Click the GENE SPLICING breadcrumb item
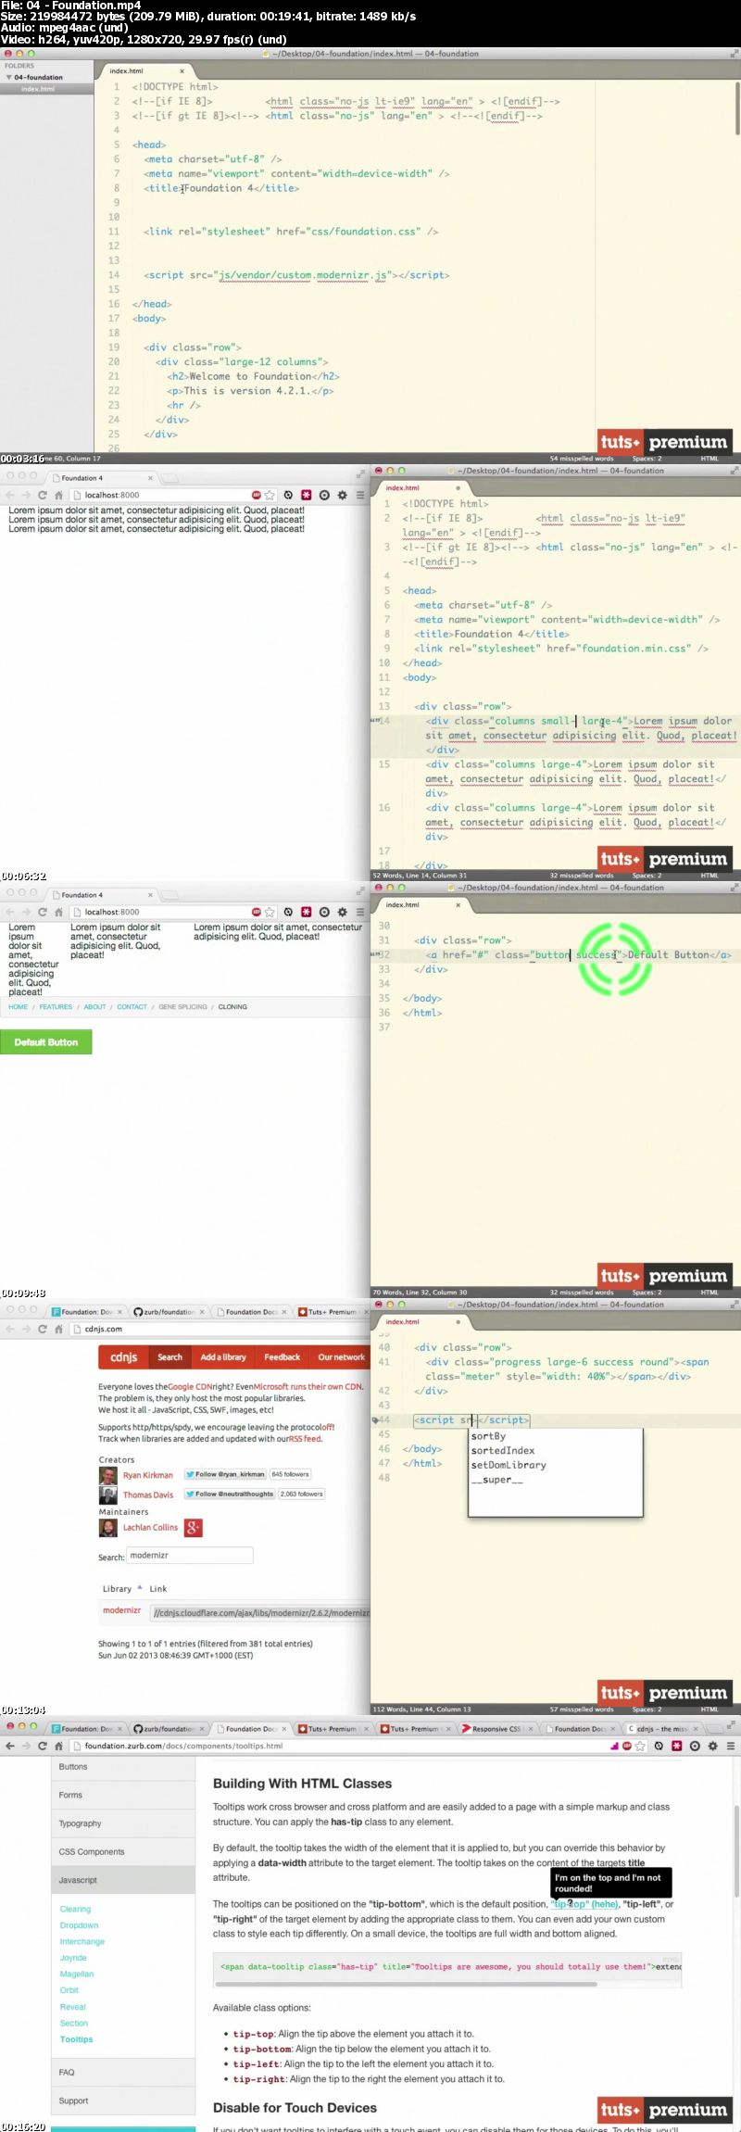Screen dimensions: 741x2132 coord(183,1007)
